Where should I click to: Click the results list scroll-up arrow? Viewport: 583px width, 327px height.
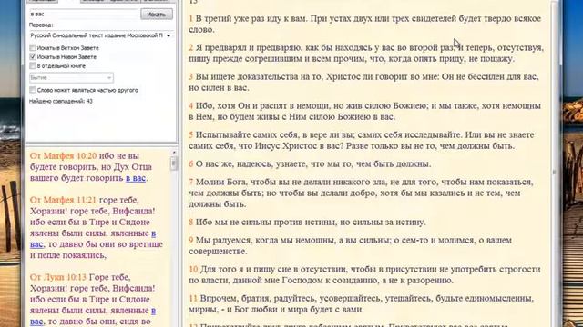pyautogui.click(x=174, y=153)
